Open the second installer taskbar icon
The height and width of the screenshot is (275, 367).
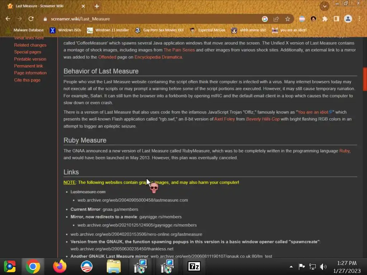[x=167, y=266]
